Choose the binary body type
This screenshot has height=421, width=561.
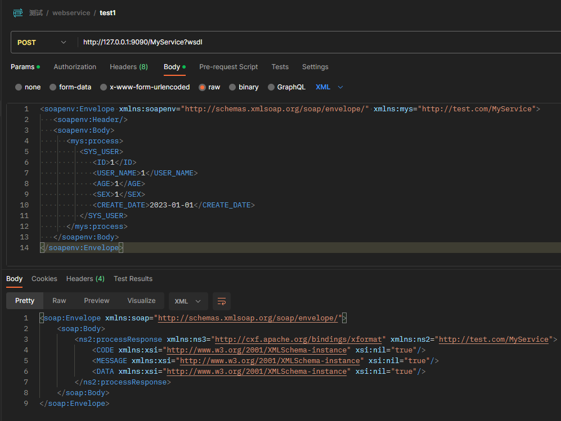click(244, 87)
